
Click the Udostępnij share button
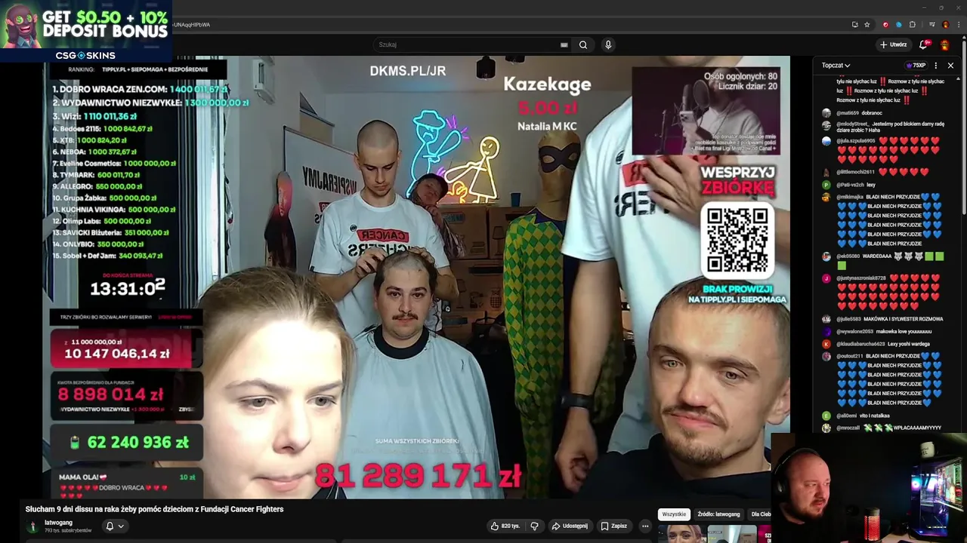[570, 526]
